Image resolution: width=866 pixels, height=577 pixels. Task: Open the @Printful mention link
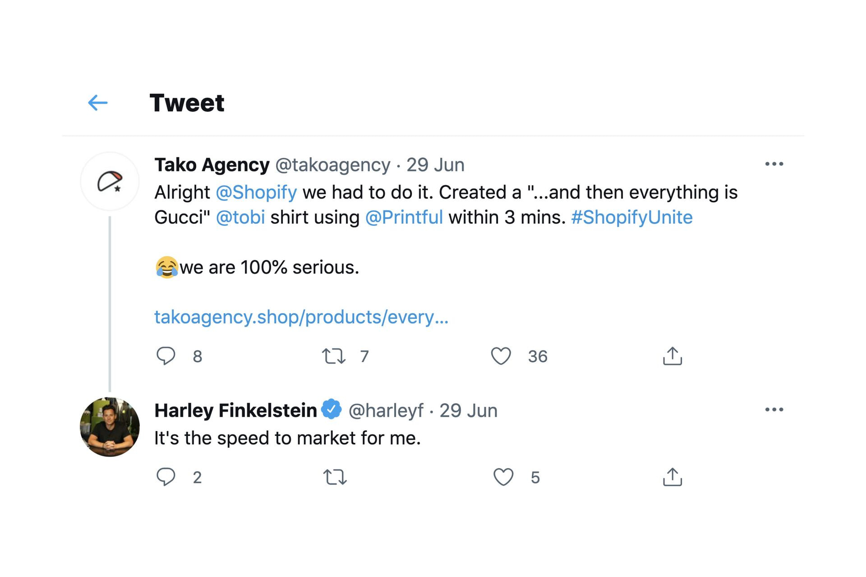click(x=404, y=218)
